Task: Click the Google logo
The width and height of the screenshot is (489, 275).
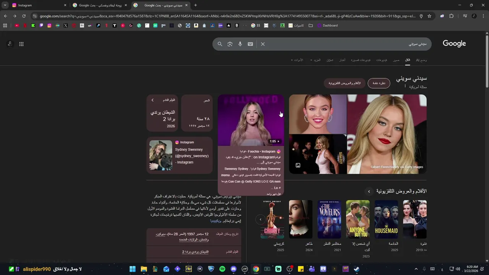Action: tap(454, 44)
